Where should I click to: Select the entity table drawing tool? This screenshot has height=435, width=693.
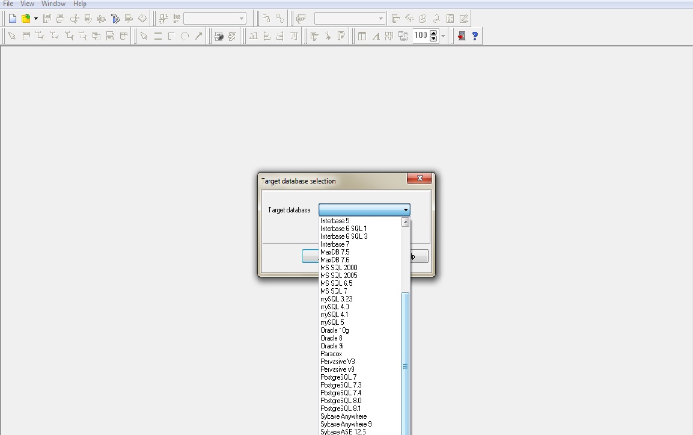pos(26,36)
